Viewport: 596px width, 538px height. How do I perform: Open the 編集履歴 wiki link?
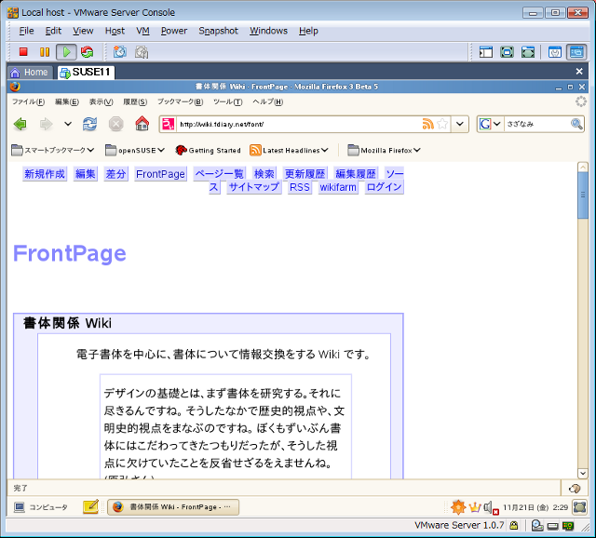point(356,174)
